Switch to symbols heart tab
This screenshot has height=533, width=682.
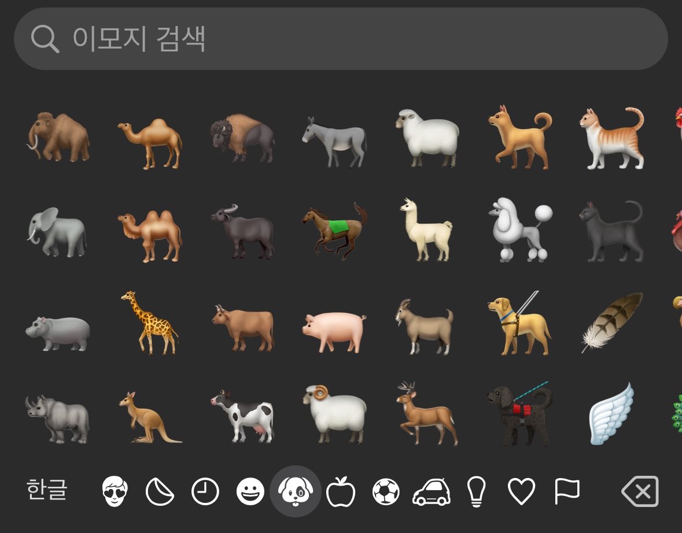522,492
